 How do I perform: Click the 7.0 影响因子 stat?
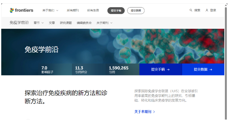(x=48, y=70)
